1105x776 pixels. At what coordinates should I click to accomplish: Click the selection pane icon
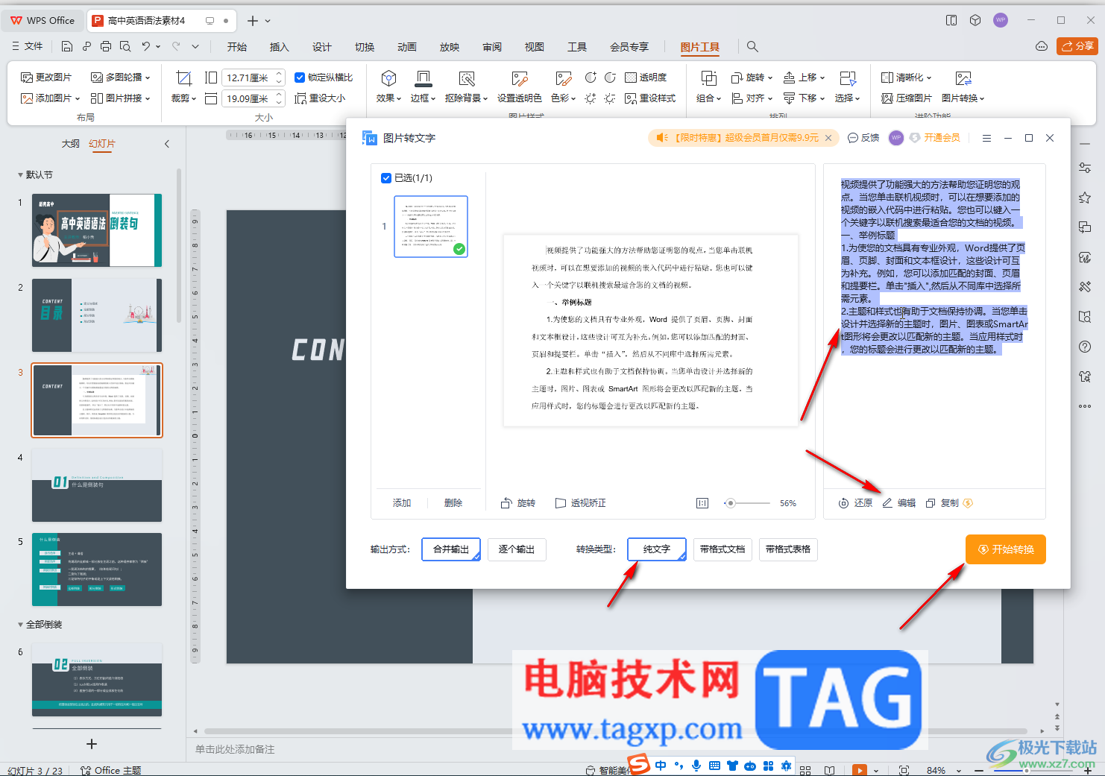tap(848, 78)
